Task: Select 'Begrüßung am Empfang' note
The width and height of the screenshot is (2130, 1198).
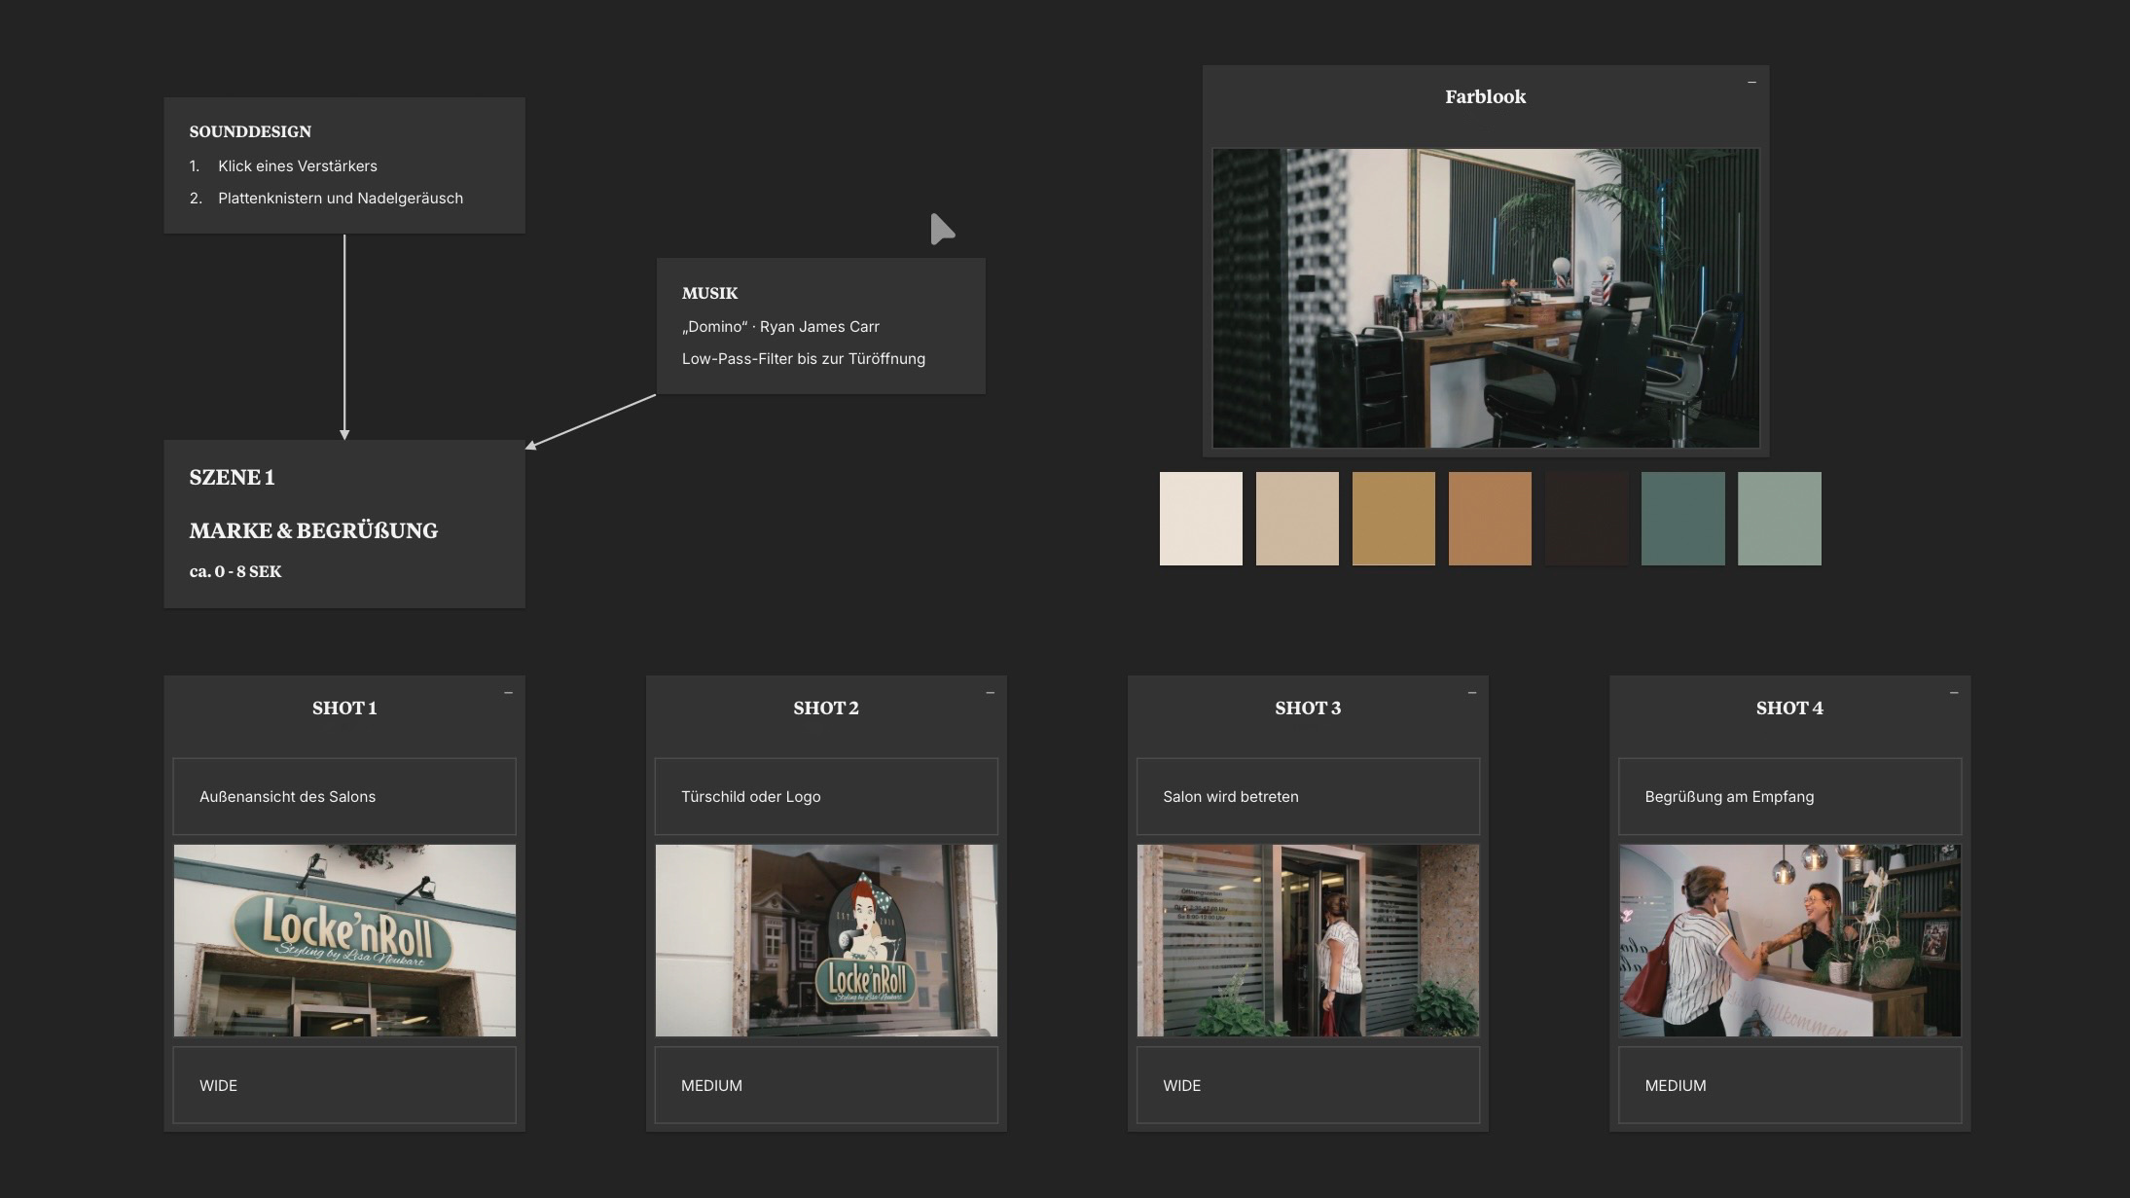Action: (x=1789, y=796)
